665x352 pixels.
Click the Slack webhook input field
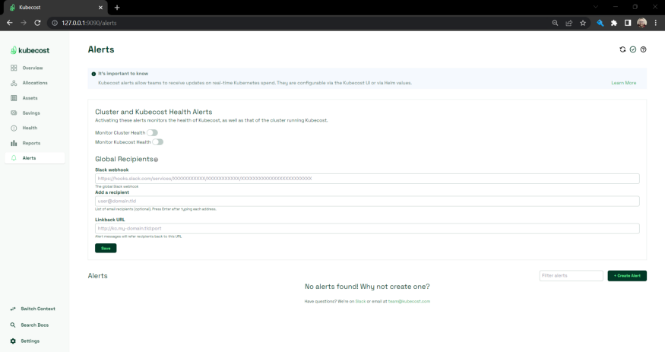coord(367,179)
